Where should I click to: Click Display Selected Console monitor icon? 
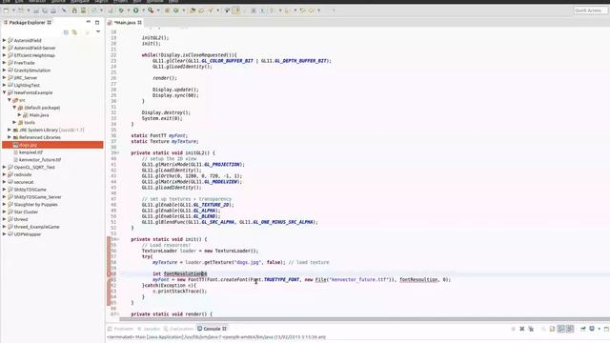pyautogui.click(x=592, y=329)
